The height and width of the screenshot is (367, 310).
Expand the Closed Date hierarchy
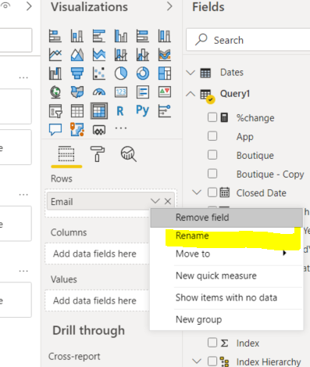point(197,192)
